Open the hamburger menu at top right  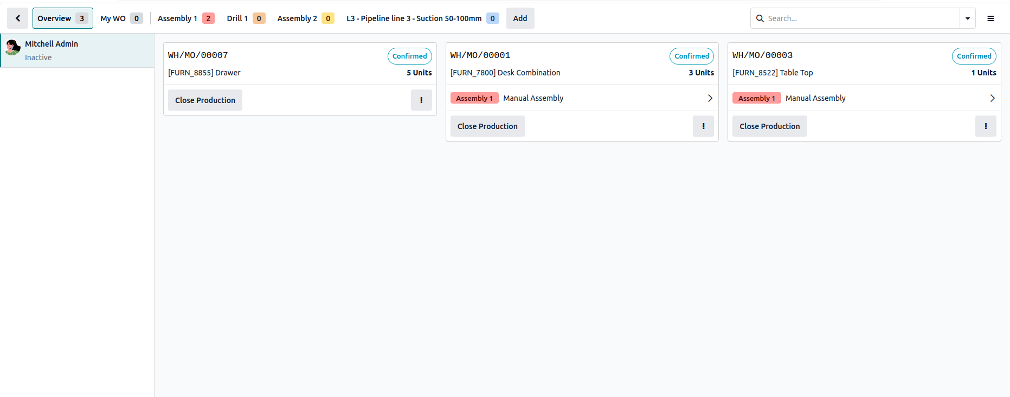990,18
